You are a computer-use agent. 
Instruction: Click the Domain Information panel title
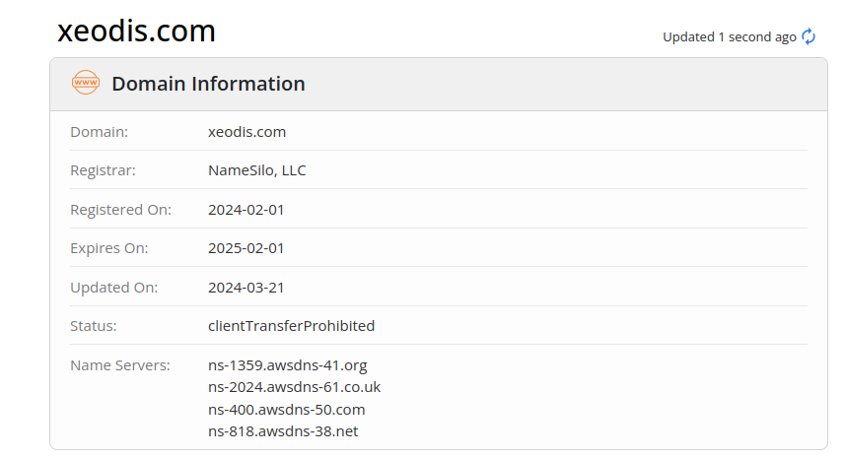208,84
